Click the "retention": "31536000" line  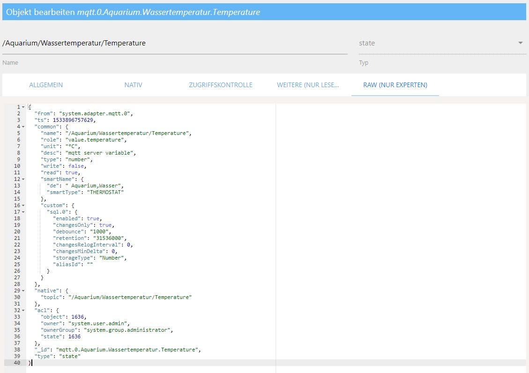click(x=90, y=238)
